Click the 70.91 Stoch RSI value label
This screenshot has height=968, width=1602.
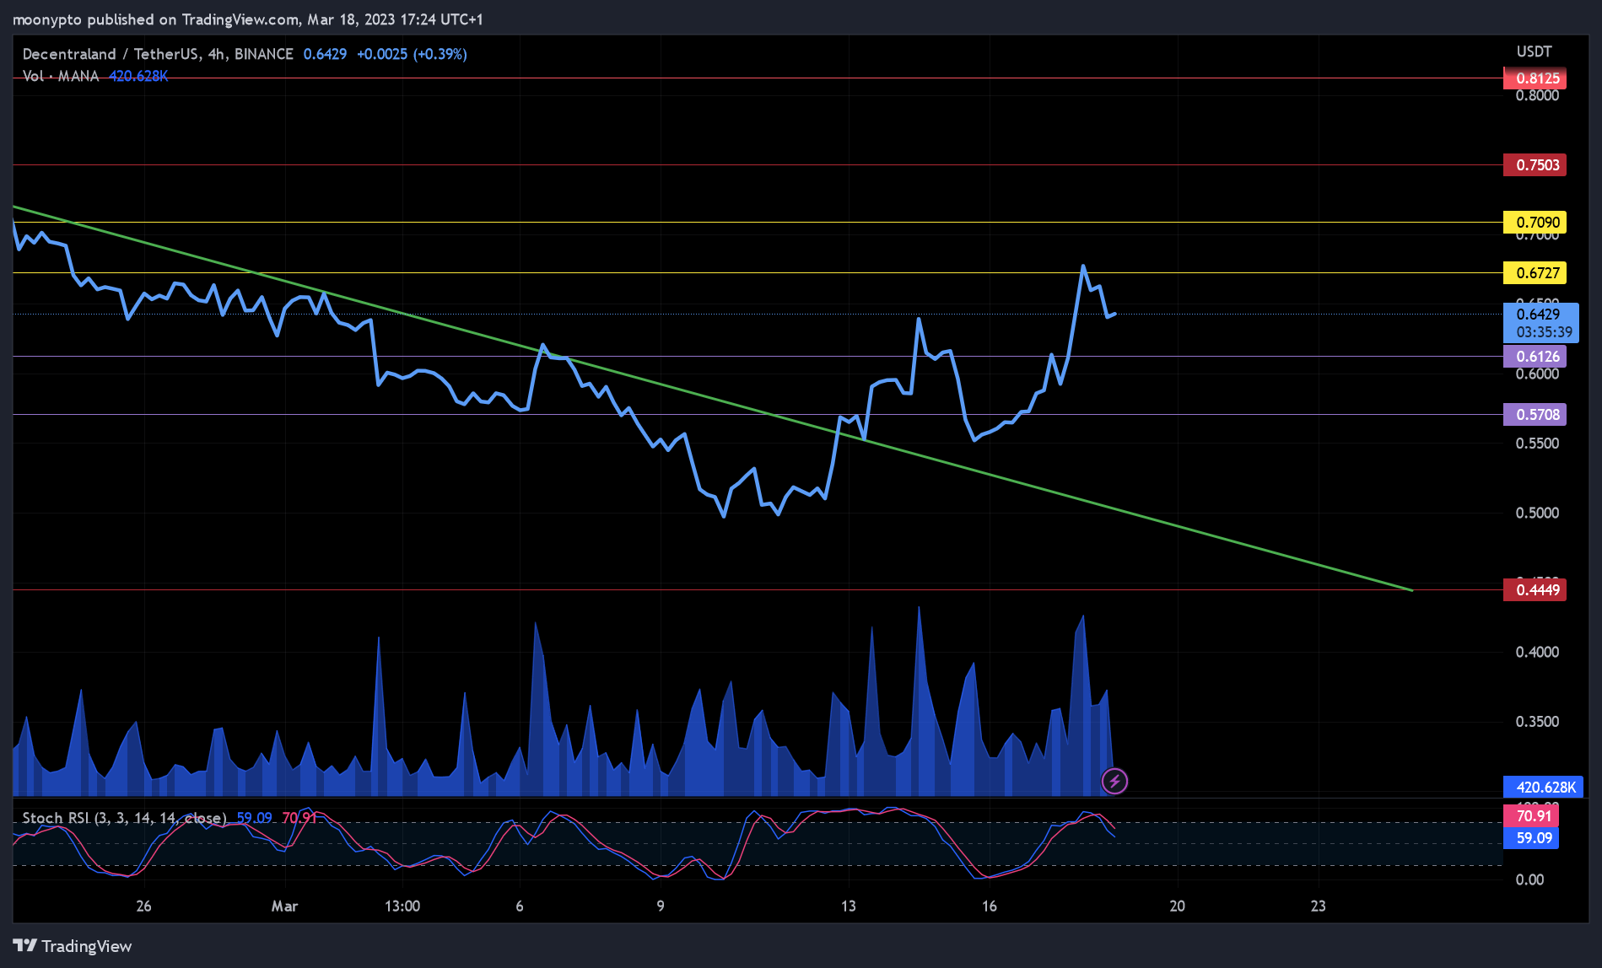tap(1530, 815)
